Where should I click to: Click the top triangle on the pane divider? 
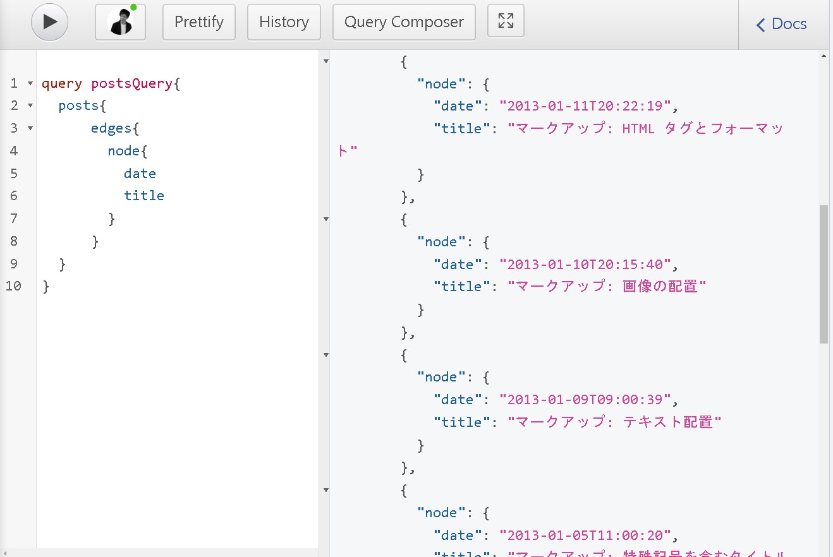(325, 60)
